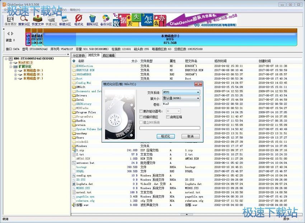Click the Delete Partition (删除分区) icon
Image resolution: width=305 pixels, height=223 pixels.
pos(92,20)
